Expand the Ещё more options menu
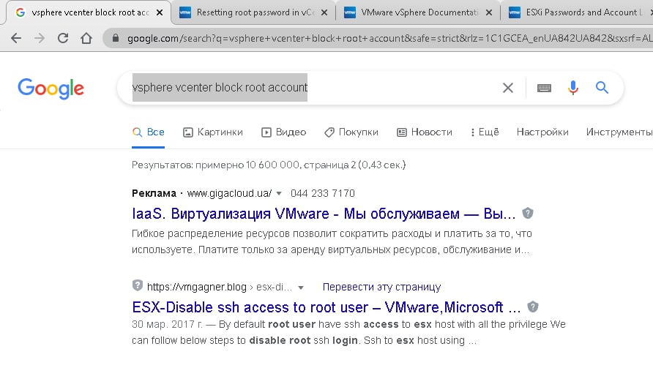The height and width of the screenshot is (368, 653). (485, 132)
